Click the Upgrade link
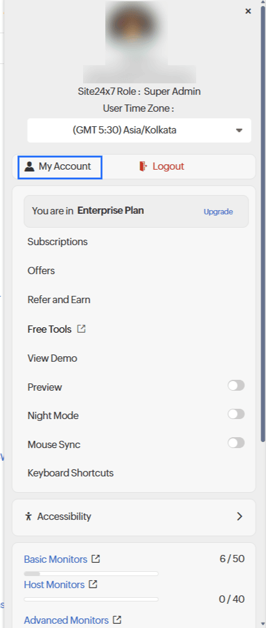Image resolution: width=266 pixels, height=628 pixels. 218,212
